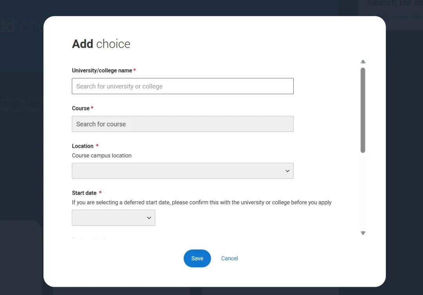Click the scrollbar up arrow

[363, 62]
